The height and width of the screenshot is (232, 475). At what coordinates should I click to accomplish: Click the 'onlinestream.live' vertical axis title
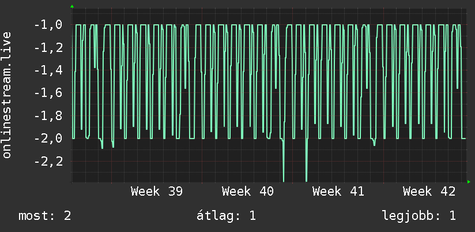pyautogui.click(x=7, y=95)
